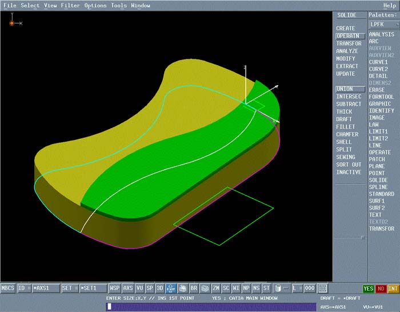Click the AXS axis system button
The image size is (400, 312).
(x=128, y=289)
